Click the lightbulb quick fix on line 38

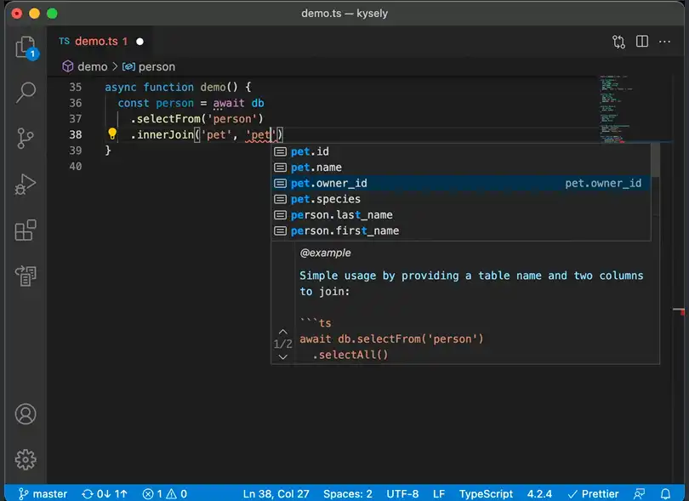112,134
